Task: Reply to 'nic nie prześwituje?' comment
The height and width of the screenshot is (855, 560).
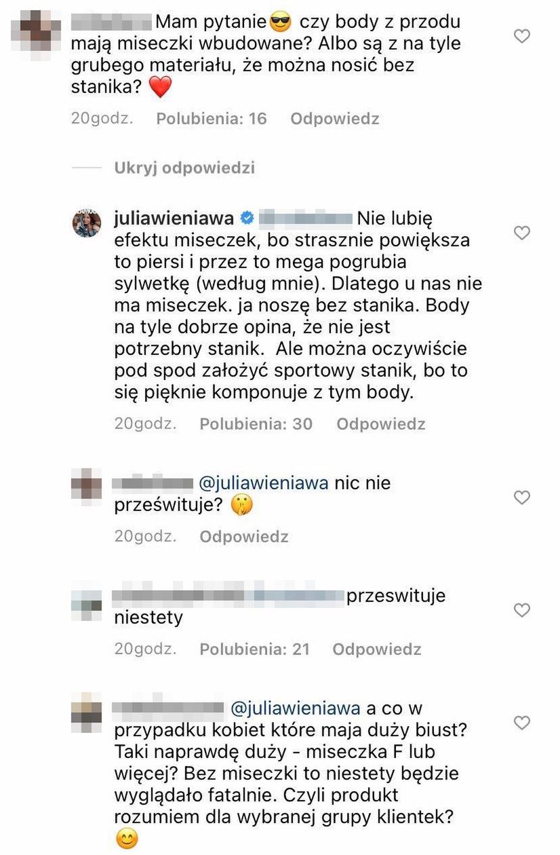Action: tap(243, 537)
